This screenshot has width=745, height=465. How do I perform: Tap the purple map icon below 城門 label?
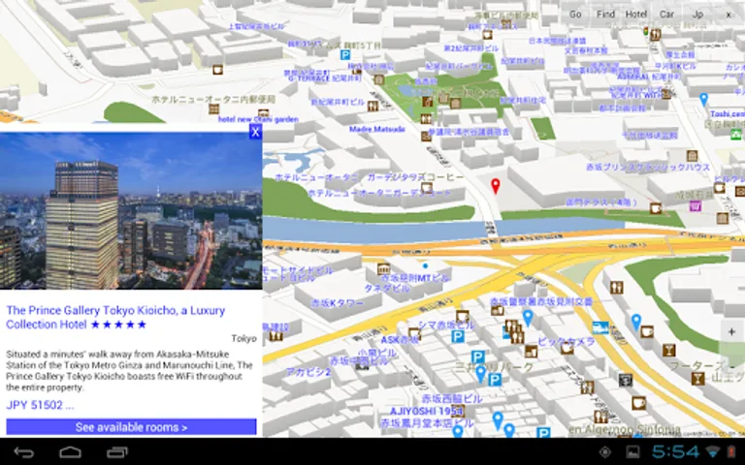tap(696, 206)
